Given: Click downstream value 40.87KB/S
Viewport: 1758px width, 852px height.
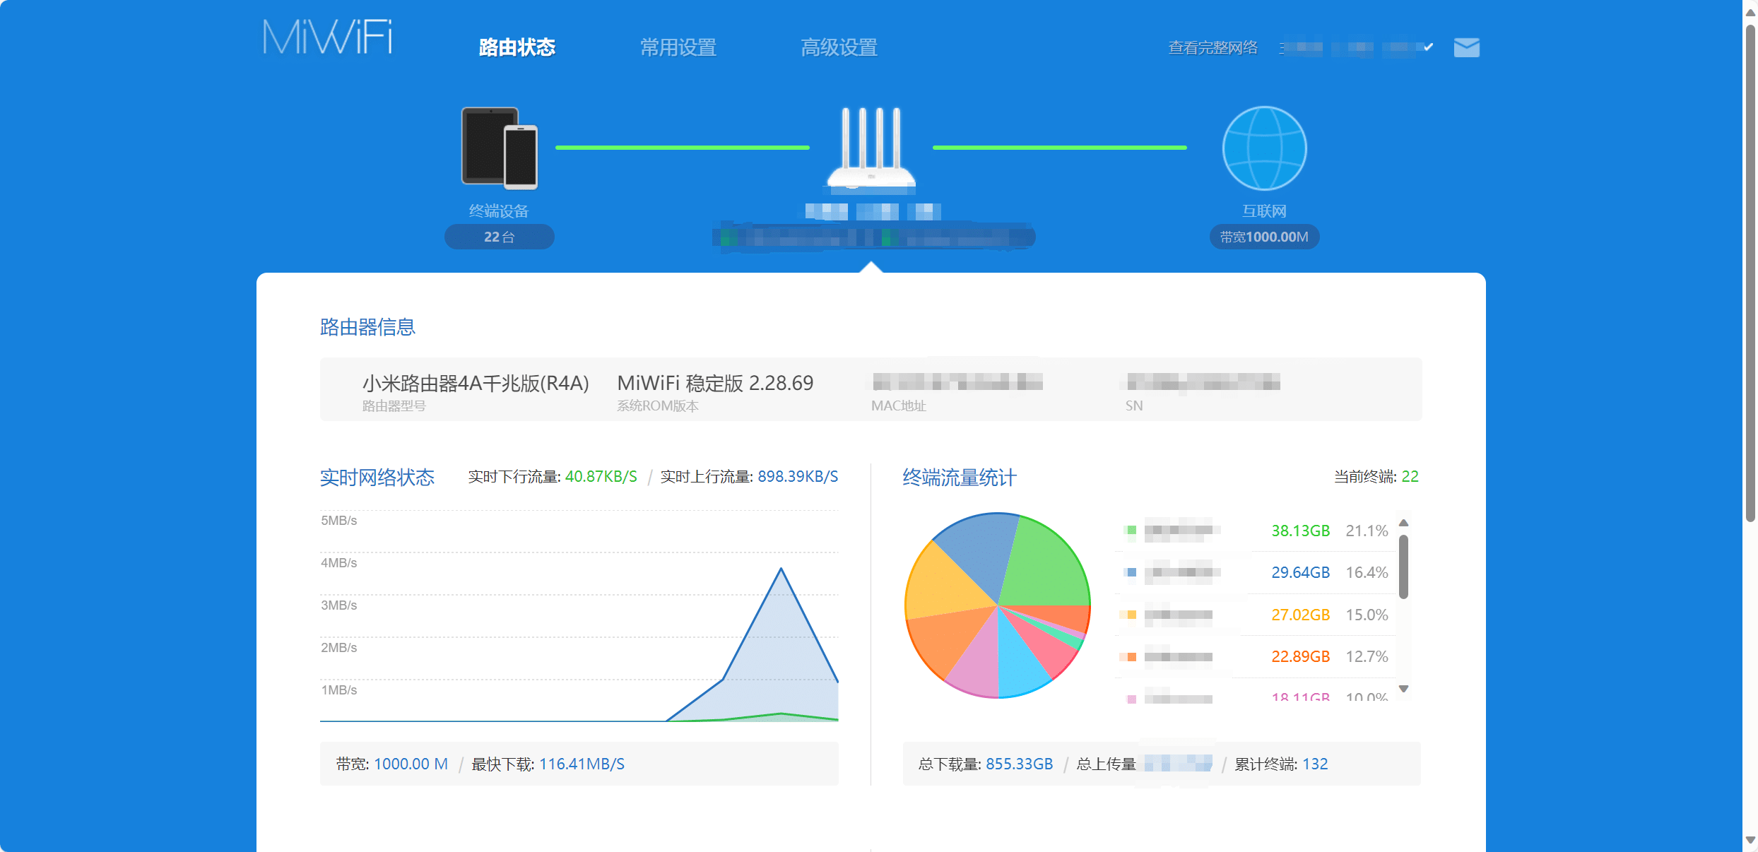Looking at the screenshot, I should (601, 477).
